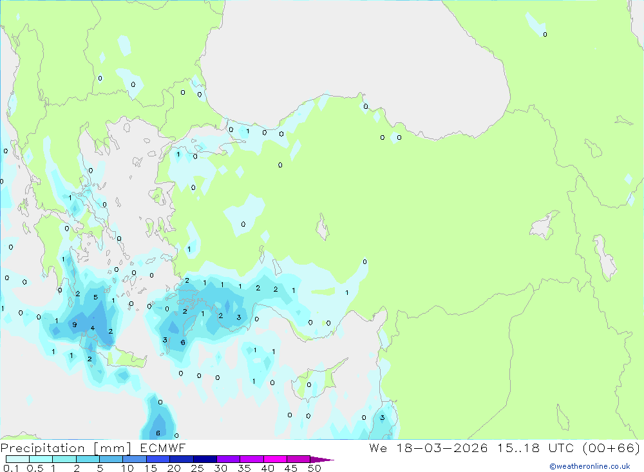Click the '10' legend scale label
644x472 pixels.
[128, 468]
